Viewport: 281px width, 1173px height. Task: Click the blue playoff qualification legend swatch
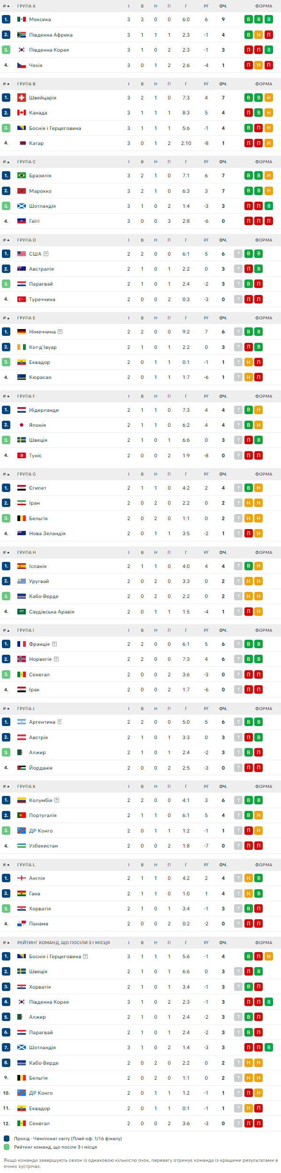tap(7, 1138)
